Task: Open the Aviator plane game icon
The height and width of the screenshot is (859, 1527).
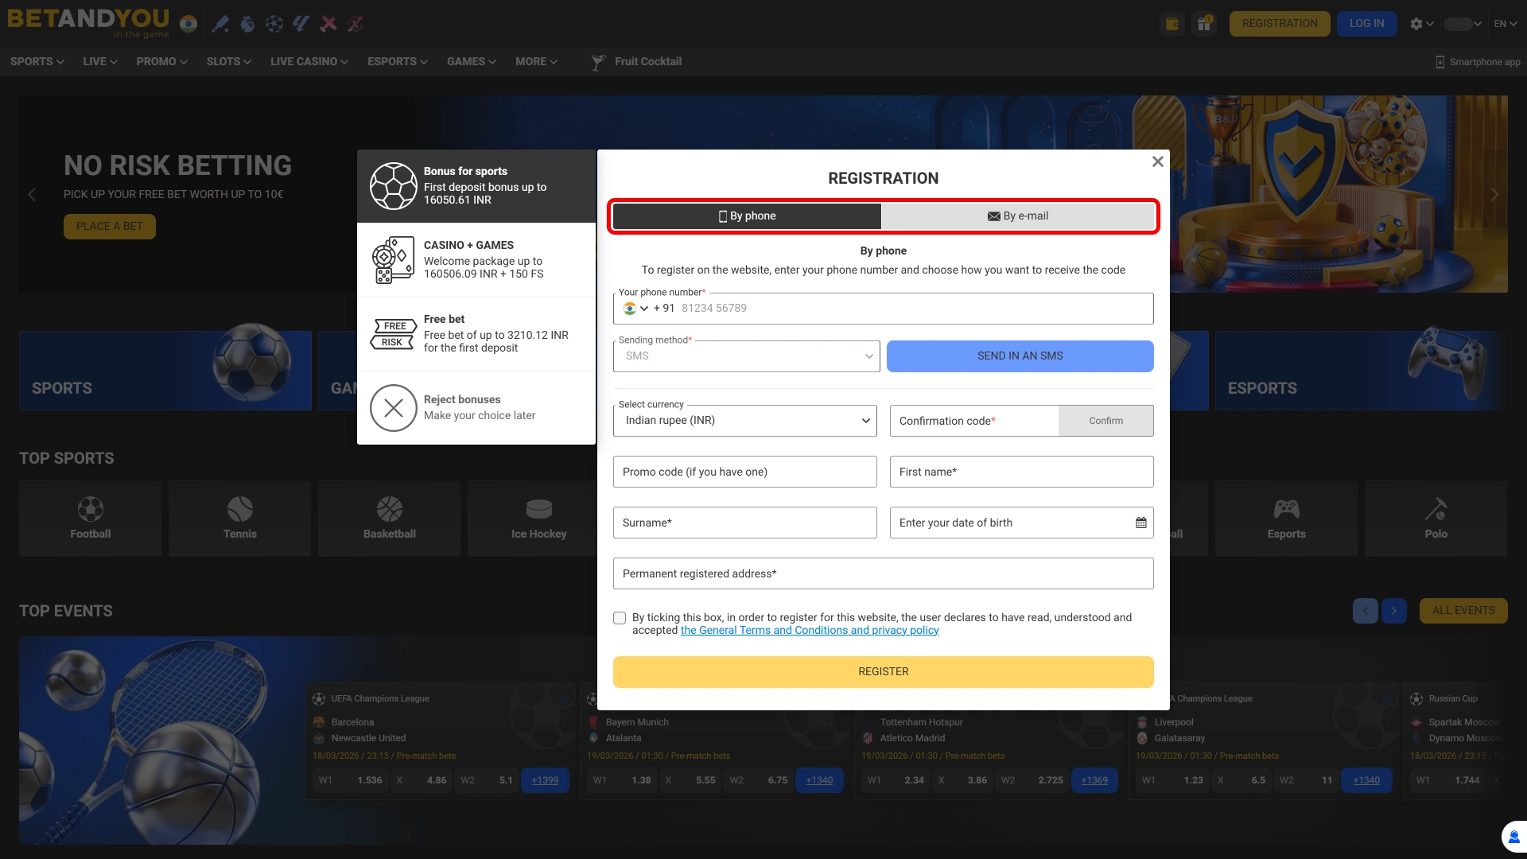Action: (x=328, y=24)
